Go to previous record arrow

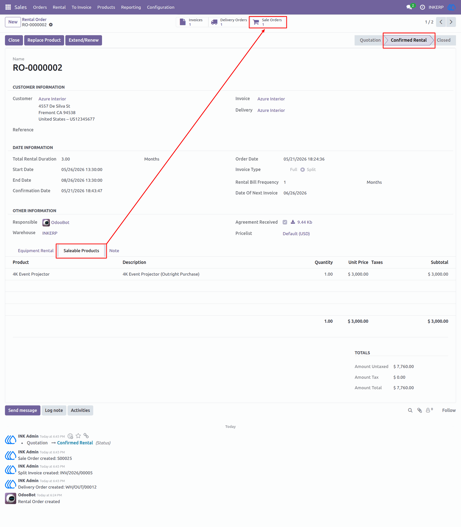pos(441,22)
